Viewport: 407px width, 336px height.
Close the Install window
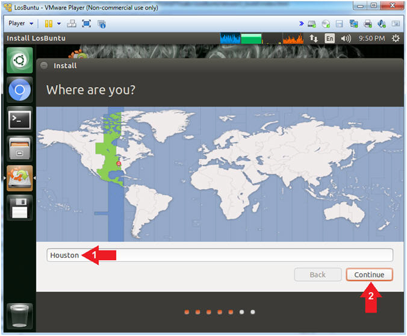(x=44, y=65)
